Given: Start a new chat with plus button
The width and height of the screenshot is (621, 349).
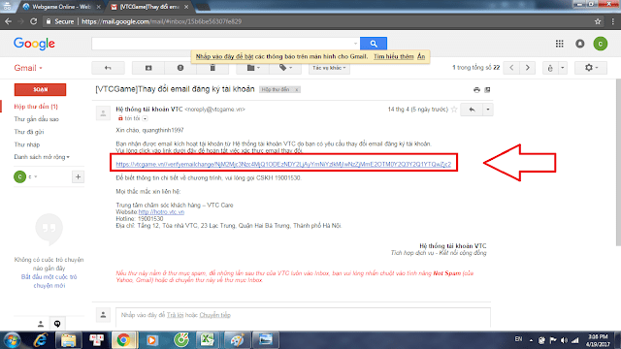Looking at the screenshot, I should tap(78, 176).
